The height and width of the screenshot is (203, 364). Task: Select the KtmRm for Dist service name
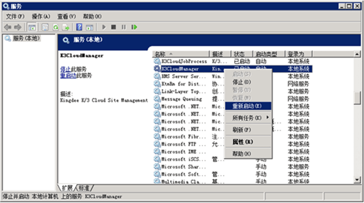184,84
